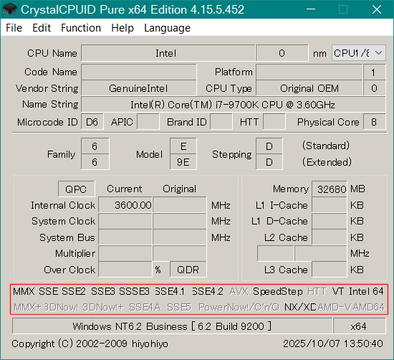Click the empty HTT value field

(274, 122)
